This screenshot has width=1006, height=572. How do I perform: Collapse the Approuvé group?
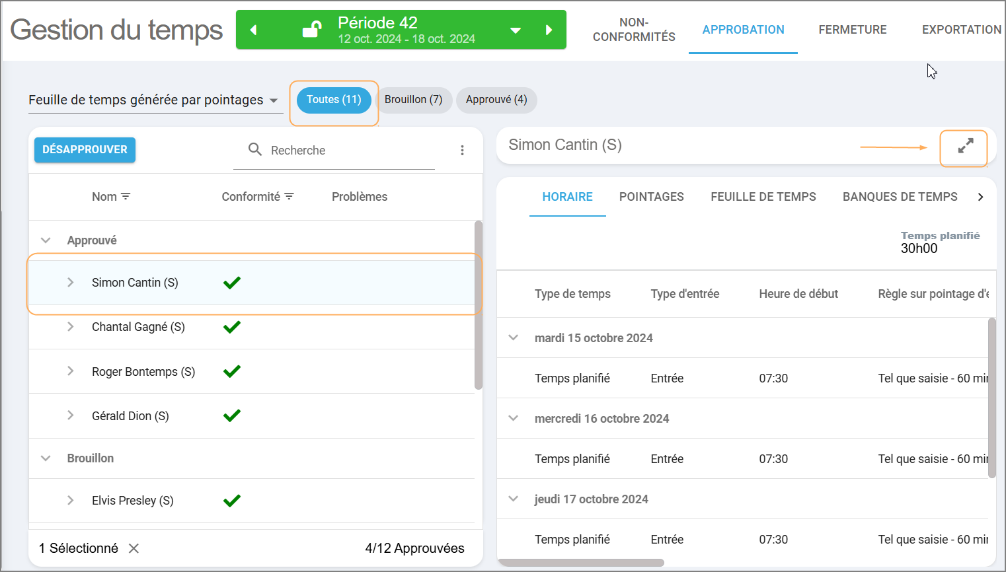point(46,240)
